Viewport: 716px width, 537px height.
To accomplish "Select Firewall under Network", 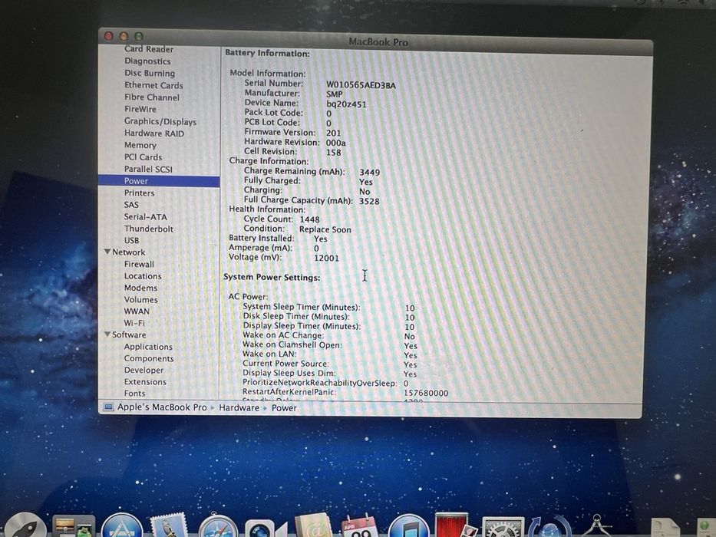I will click(139, 264).
